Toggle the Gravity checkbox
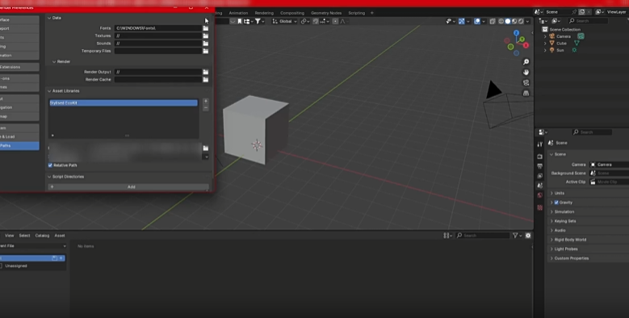629x318 pixels. (556, 203)
